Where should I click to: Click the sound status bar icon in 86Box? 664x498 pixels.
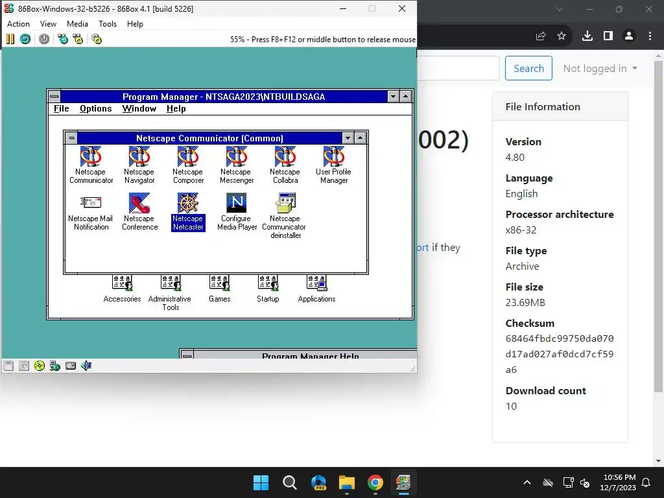[86, 366]
